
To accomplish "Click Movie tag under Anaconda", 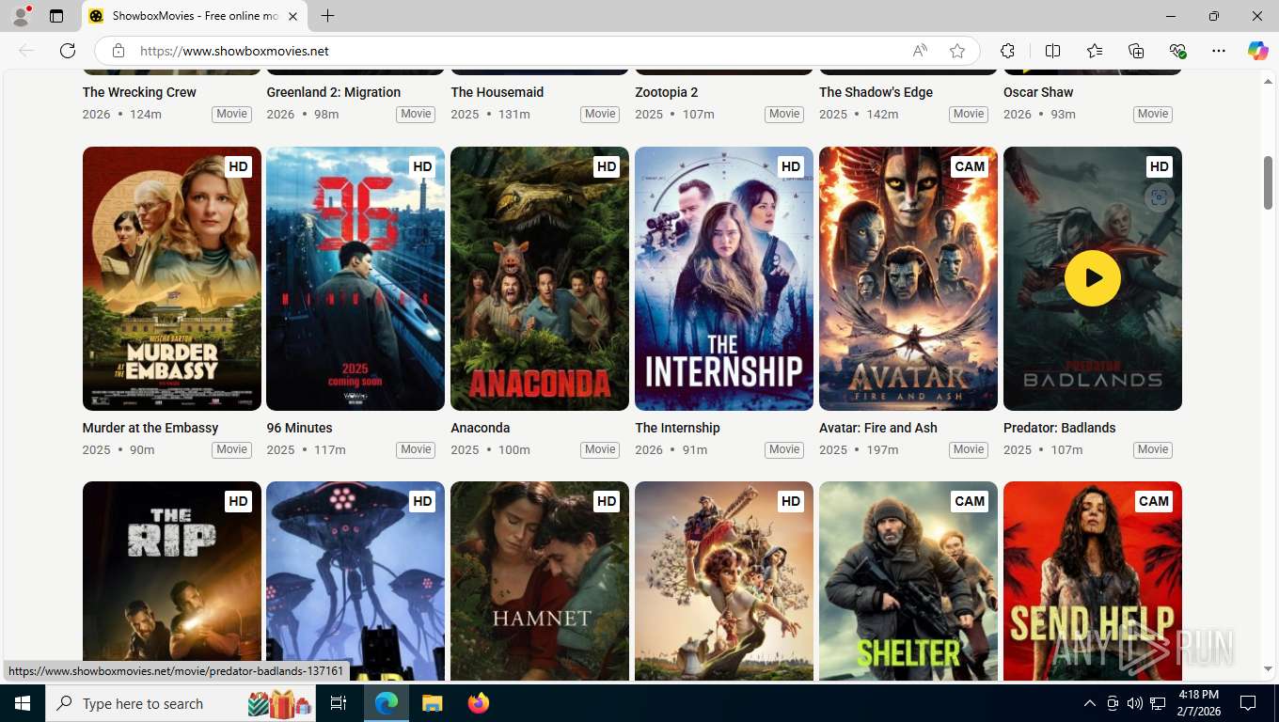I will [x=600, y=449].
